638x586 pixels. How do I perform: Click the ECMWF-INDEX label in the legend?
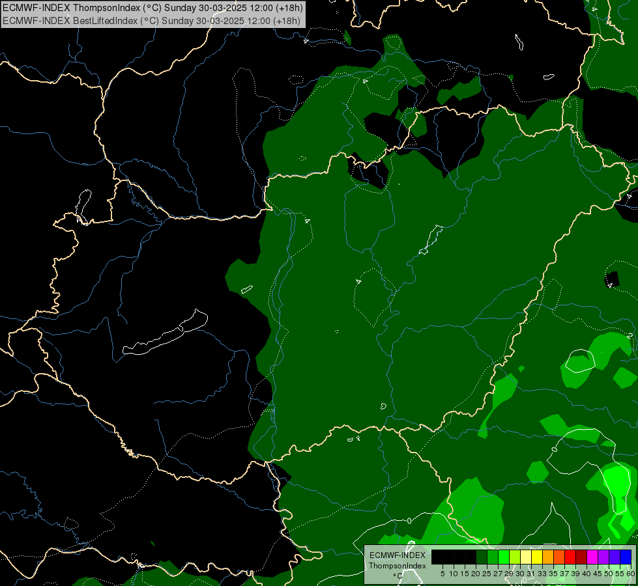(398, 555)
